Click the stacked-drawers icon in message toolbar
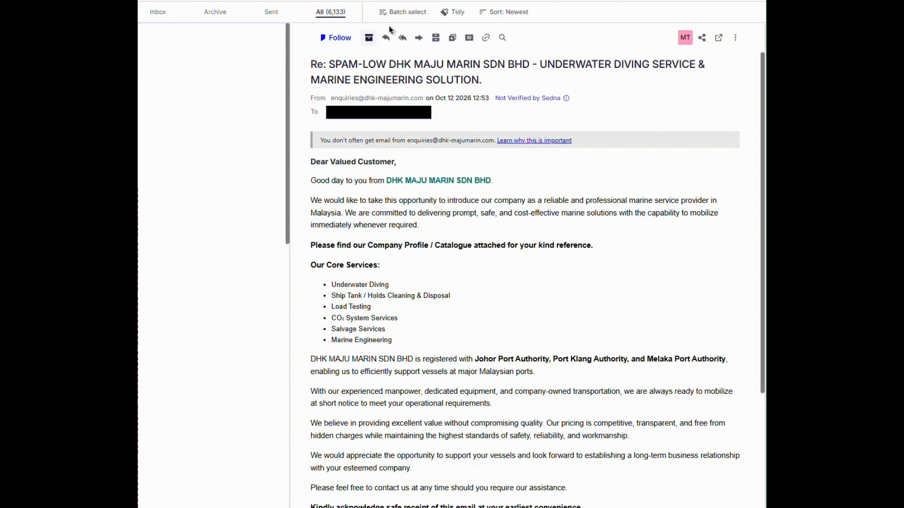 tap(436, 38)
